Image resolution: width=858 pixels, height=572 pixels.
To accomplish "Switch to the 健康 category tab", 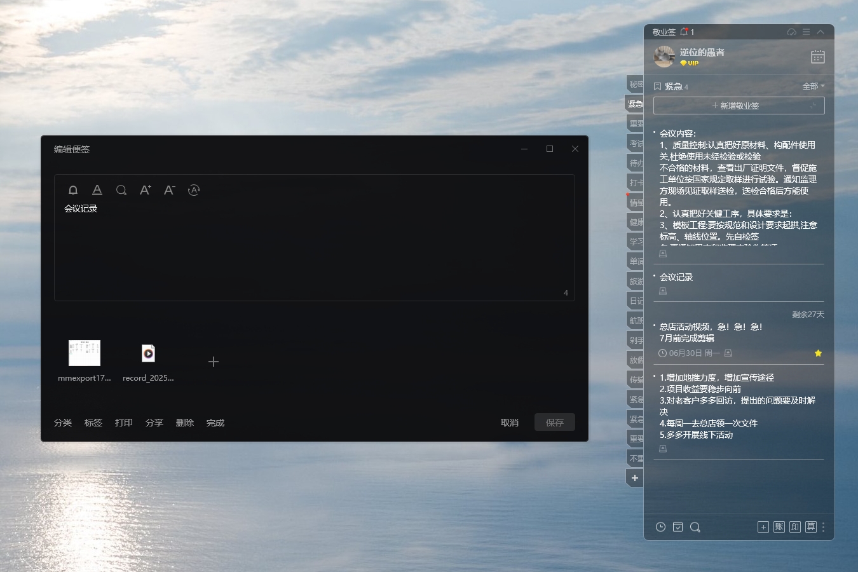I will [x=636, y=222].
